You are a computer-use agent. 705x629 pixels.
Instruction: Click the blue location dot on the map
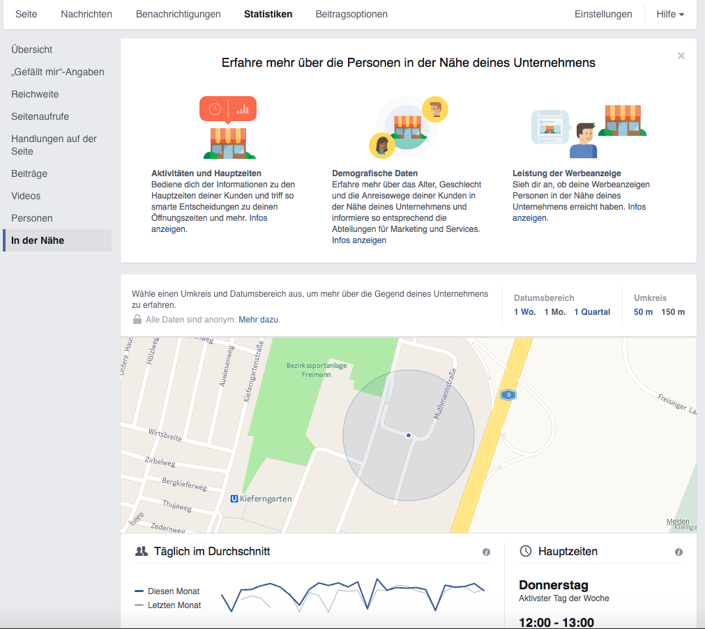(x=409, y=435)
